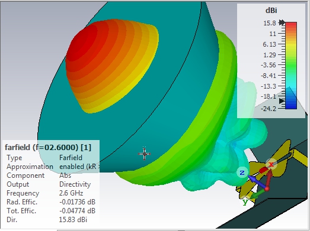The height and width of the screenshot is (231, 310).
Task: Select the farfield (f=02.6000) [1] title
Action: [48, 147]
